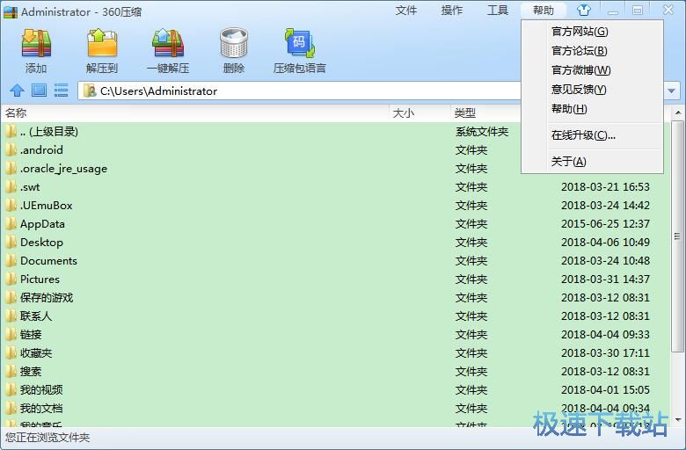
Task: Open the 操作 menu
Action: 452,10
